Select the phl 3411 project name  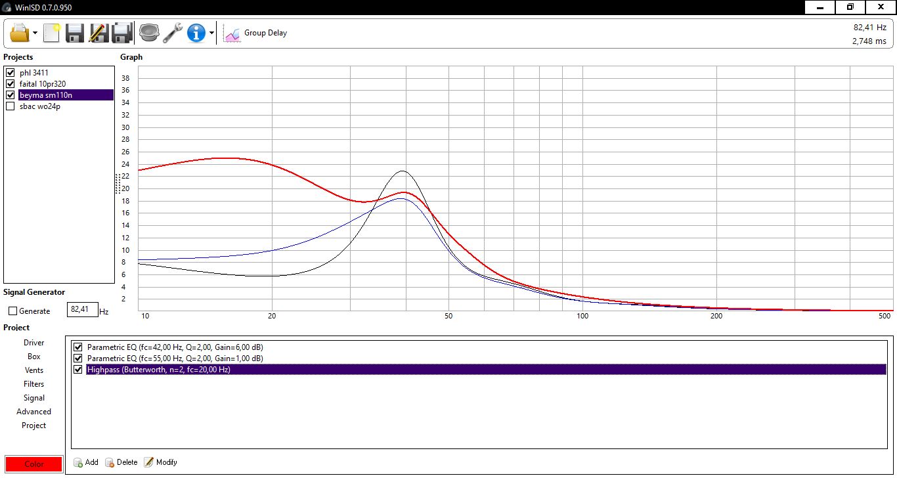[33, 73]
